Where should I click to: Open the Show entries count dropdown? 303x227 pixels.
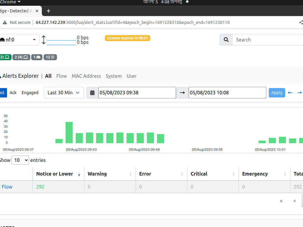[20, 160]
